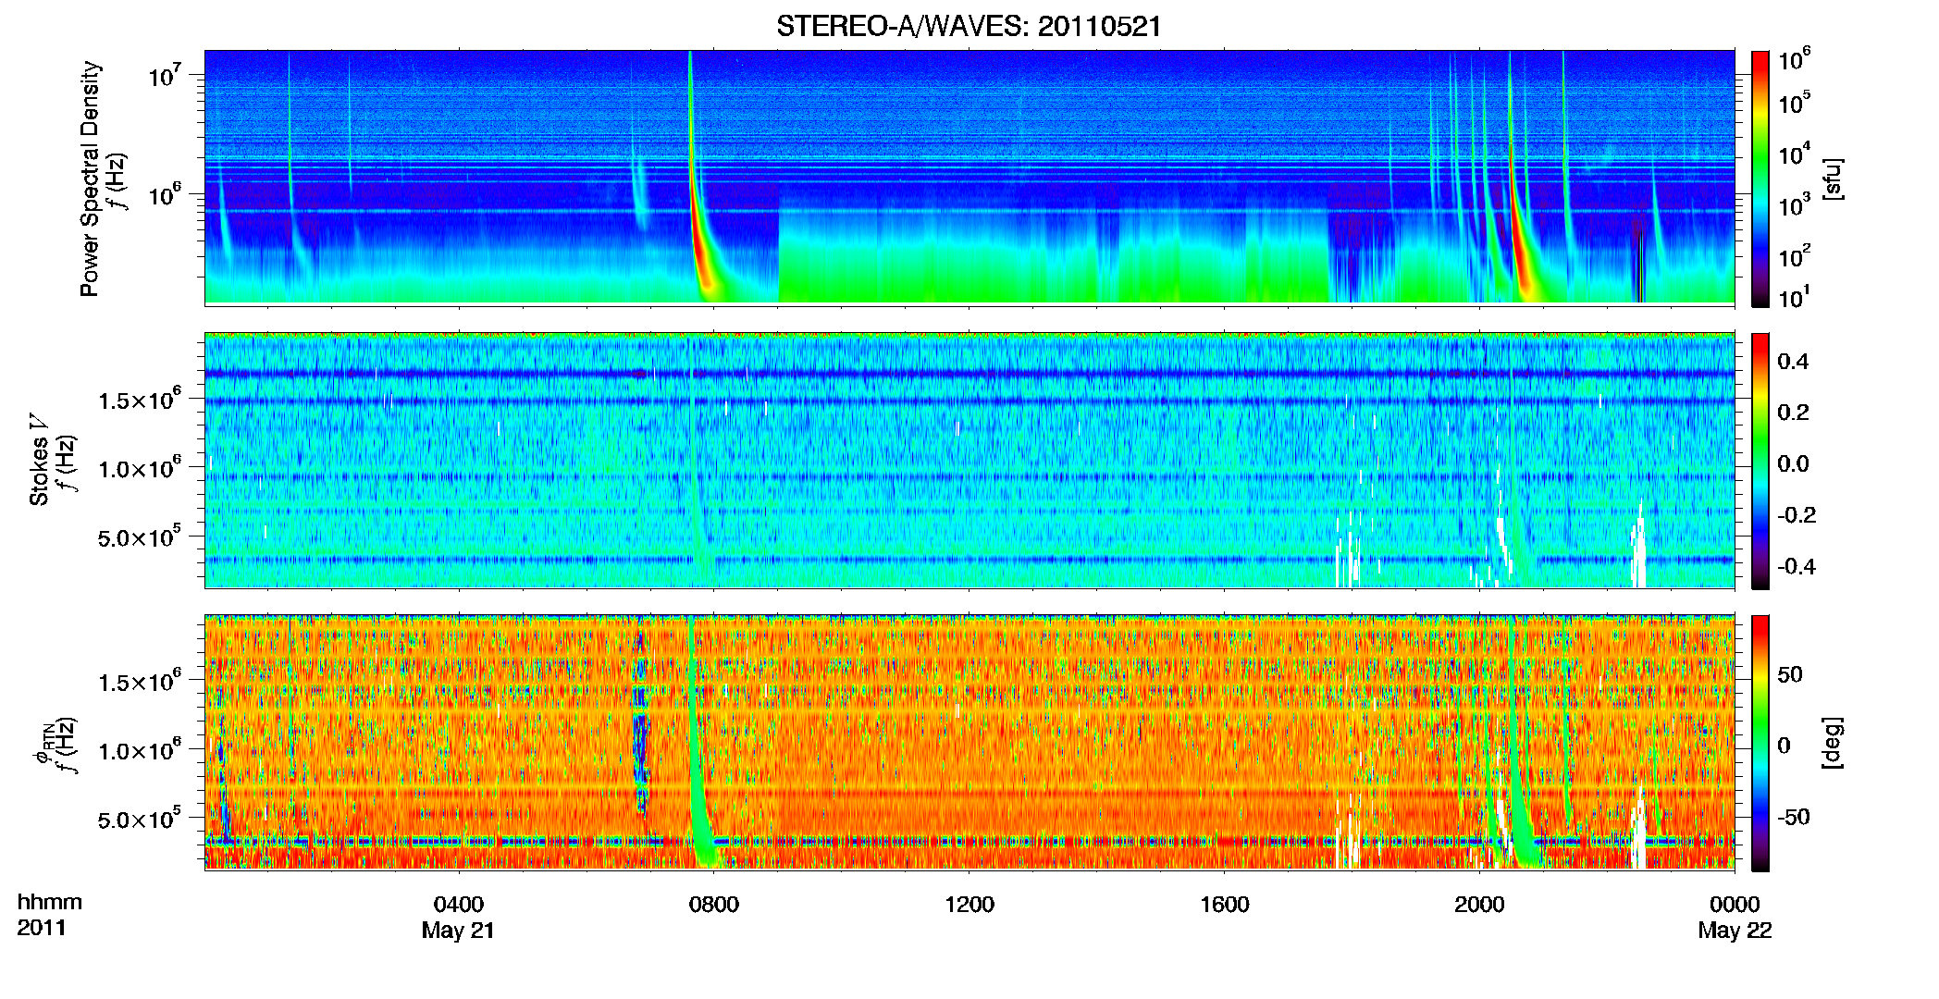Select the 0.4 value on the Stokes color bar
This screenshot has height=999, width=1939.
[x=1793, y=362]
